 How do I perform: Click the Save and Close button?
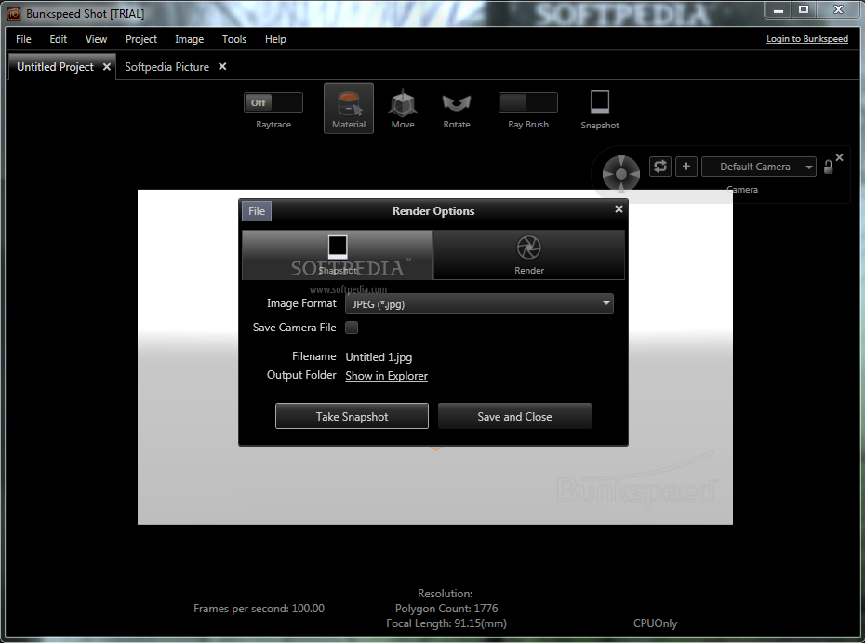pyautogui.click(x=514, y=416)
